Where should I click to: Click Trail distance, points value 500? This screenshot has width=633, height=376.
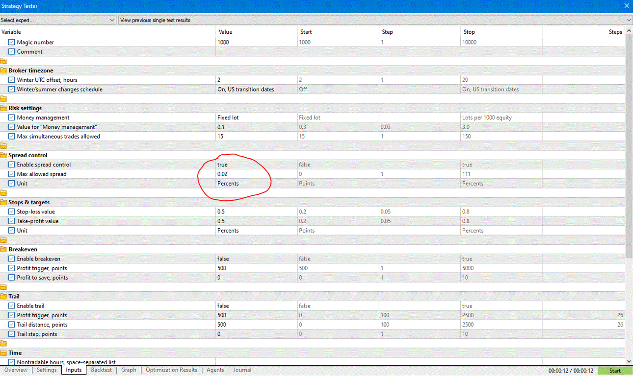(x=257, y=325)
